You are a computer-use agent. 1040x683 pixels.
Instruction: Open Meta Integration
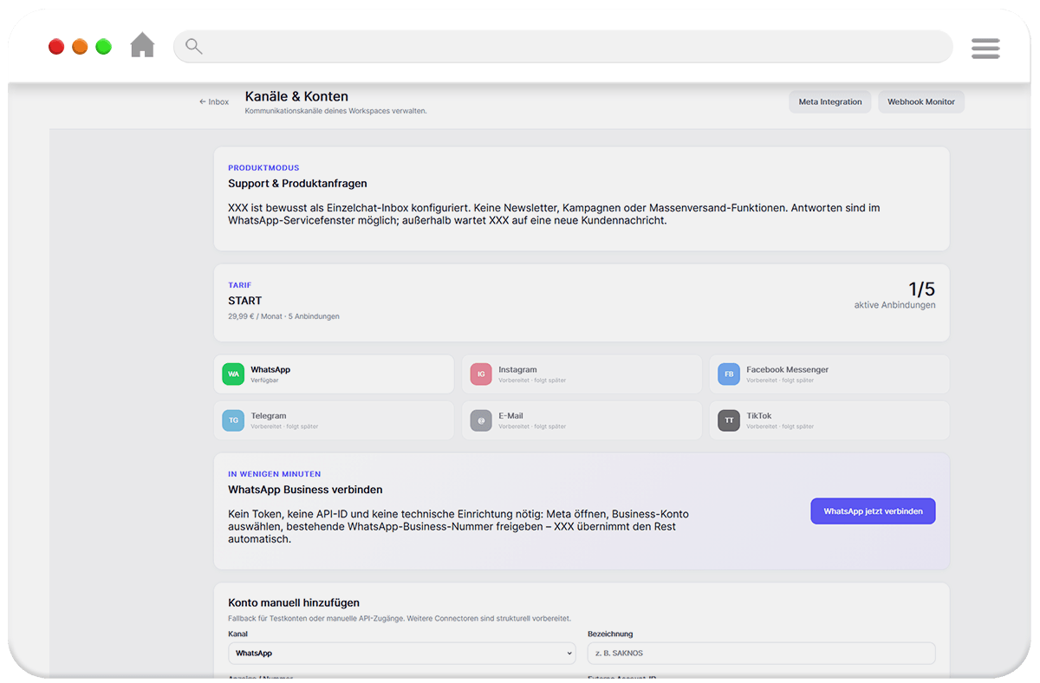click(830, 101)
